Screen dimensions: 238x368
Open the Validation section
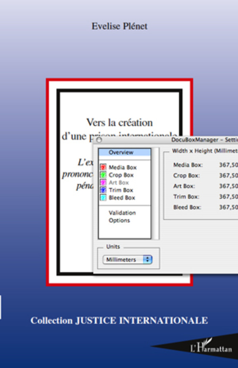122,213
